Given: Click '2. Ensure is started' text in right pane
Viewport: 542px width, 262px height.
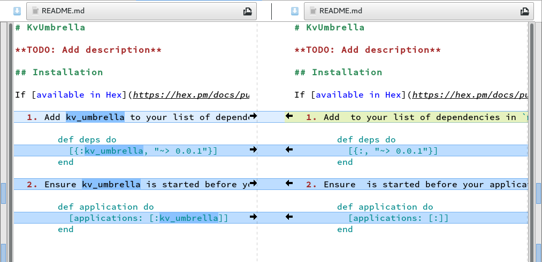Looking at the screenshot, I should coord(417,185).
